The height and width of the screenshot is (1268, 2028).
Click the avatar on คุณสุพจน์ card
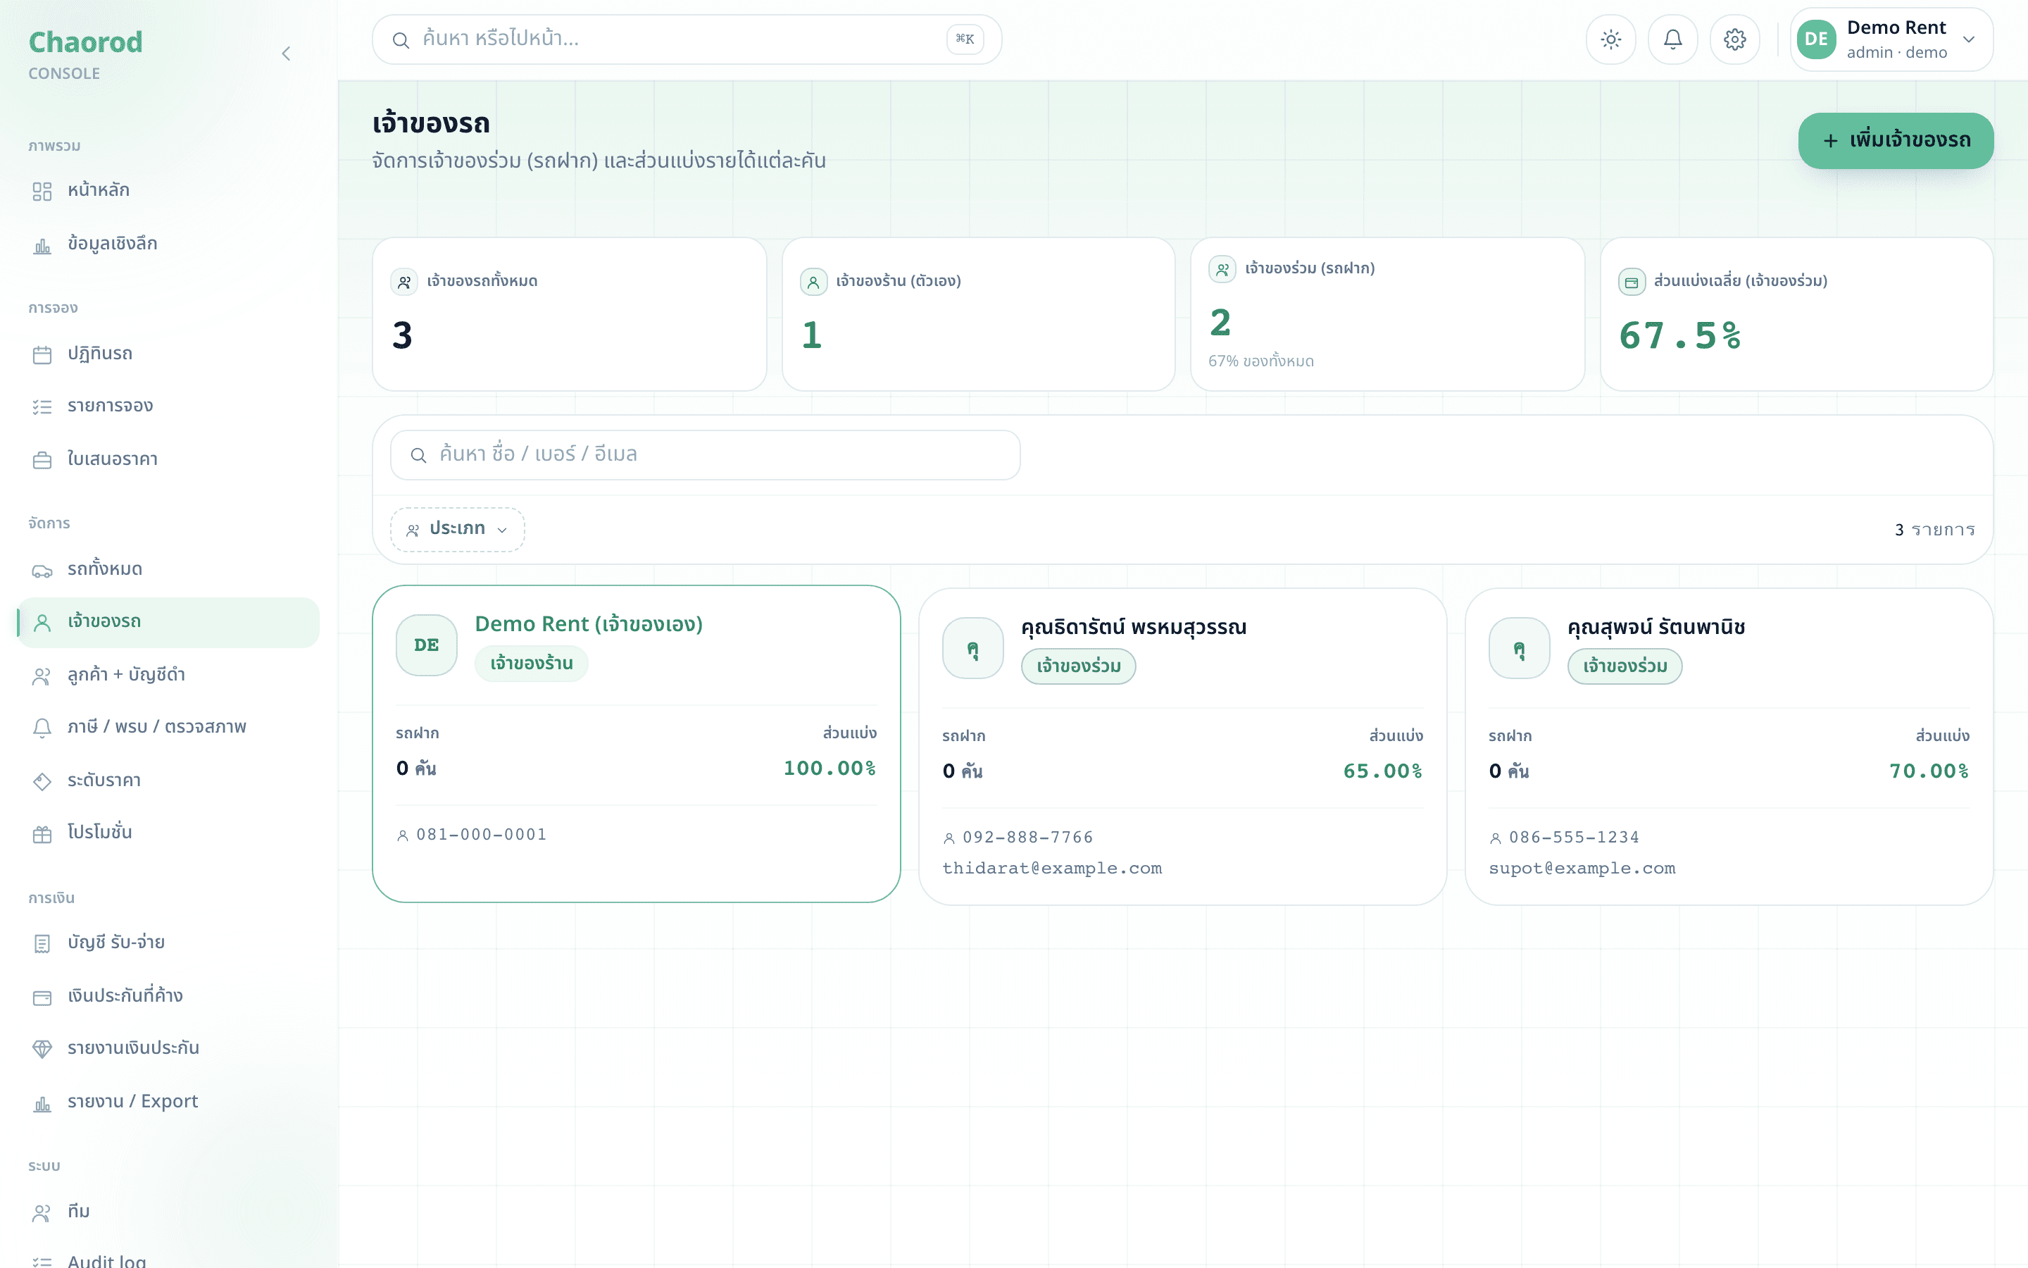tap(1520, 648)
